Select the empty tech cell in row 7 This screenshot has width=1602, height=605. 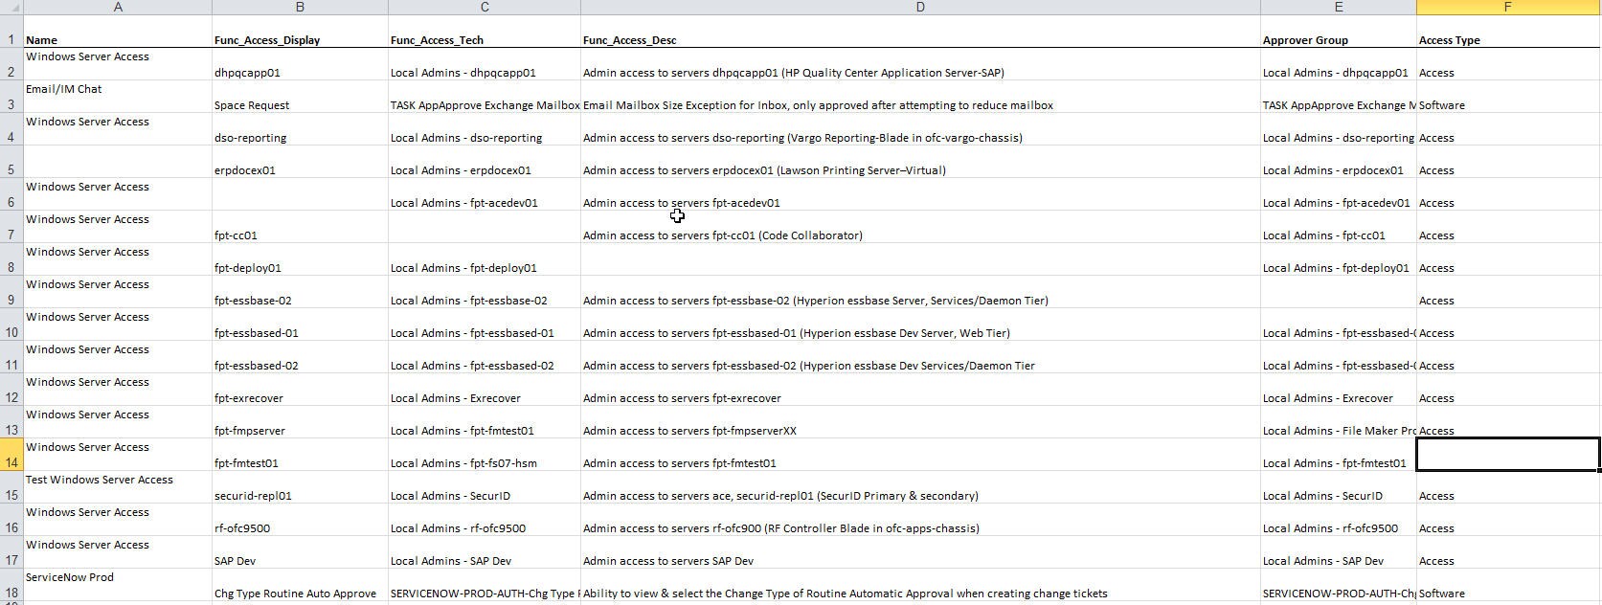click(x=485, y=227)
